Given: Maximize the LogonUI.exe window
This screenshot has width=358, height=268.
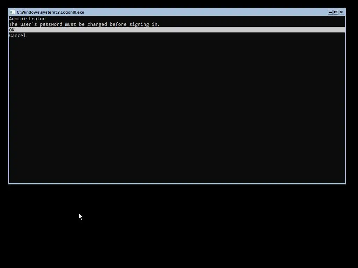Looking at the screenshot, I should click(x=336, y=12).
